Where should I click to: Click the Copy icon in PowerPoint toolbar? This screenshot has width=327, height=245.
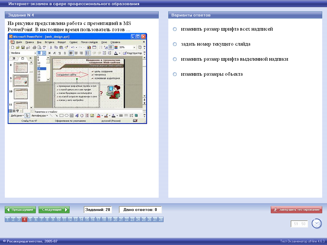point(56,48)
